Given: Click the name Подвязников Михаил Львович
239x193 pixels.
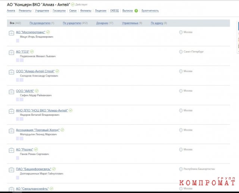Looking at the screenshot, I should (38, 56).
